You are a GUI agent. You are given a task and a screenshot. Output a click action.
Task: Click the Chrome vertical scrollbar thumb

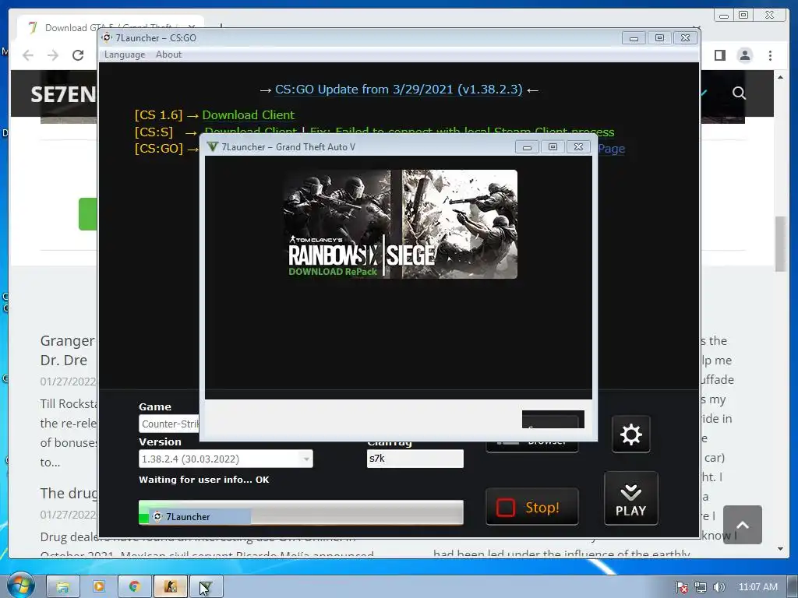(x=780, y=244)
